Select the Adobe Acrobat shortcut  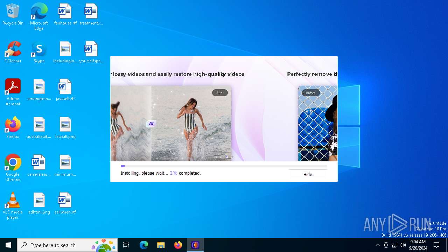[x=13, y=92]
